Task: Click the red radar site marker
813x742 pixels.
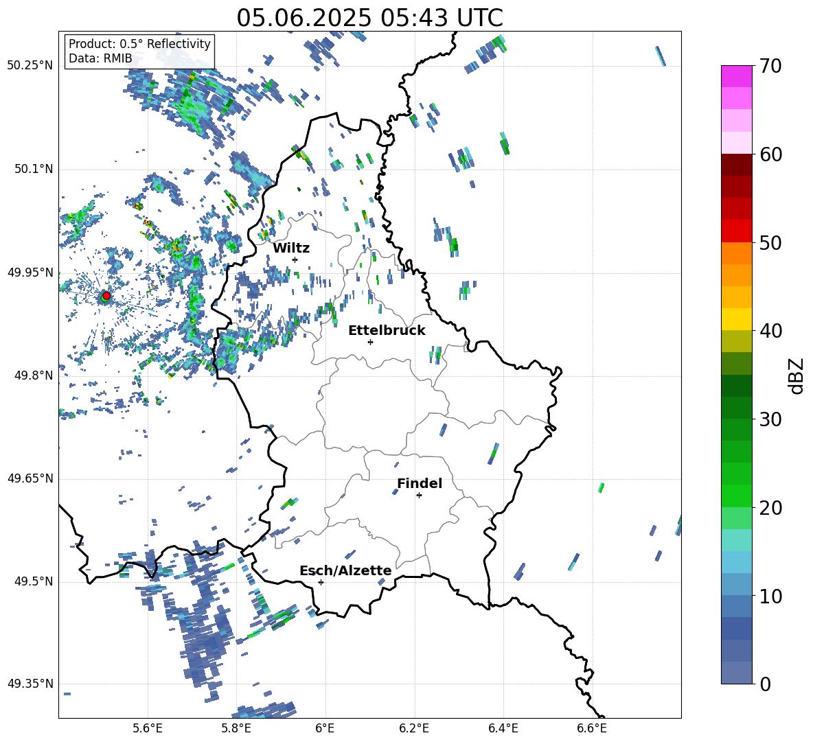Action: 106,295
